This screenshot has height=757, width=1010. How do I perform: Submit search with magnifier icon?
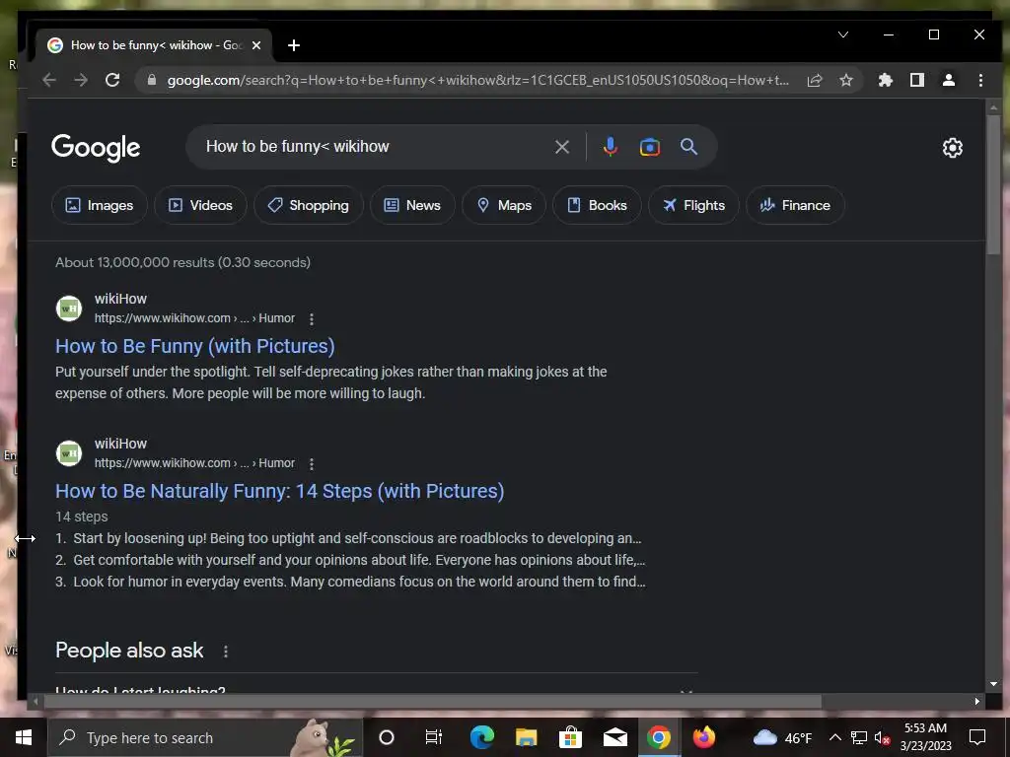point(688,147)
